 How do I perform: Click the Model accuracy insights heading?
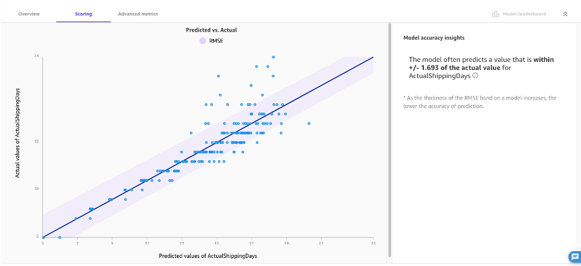pyautogui.click(x=434, y=38)
